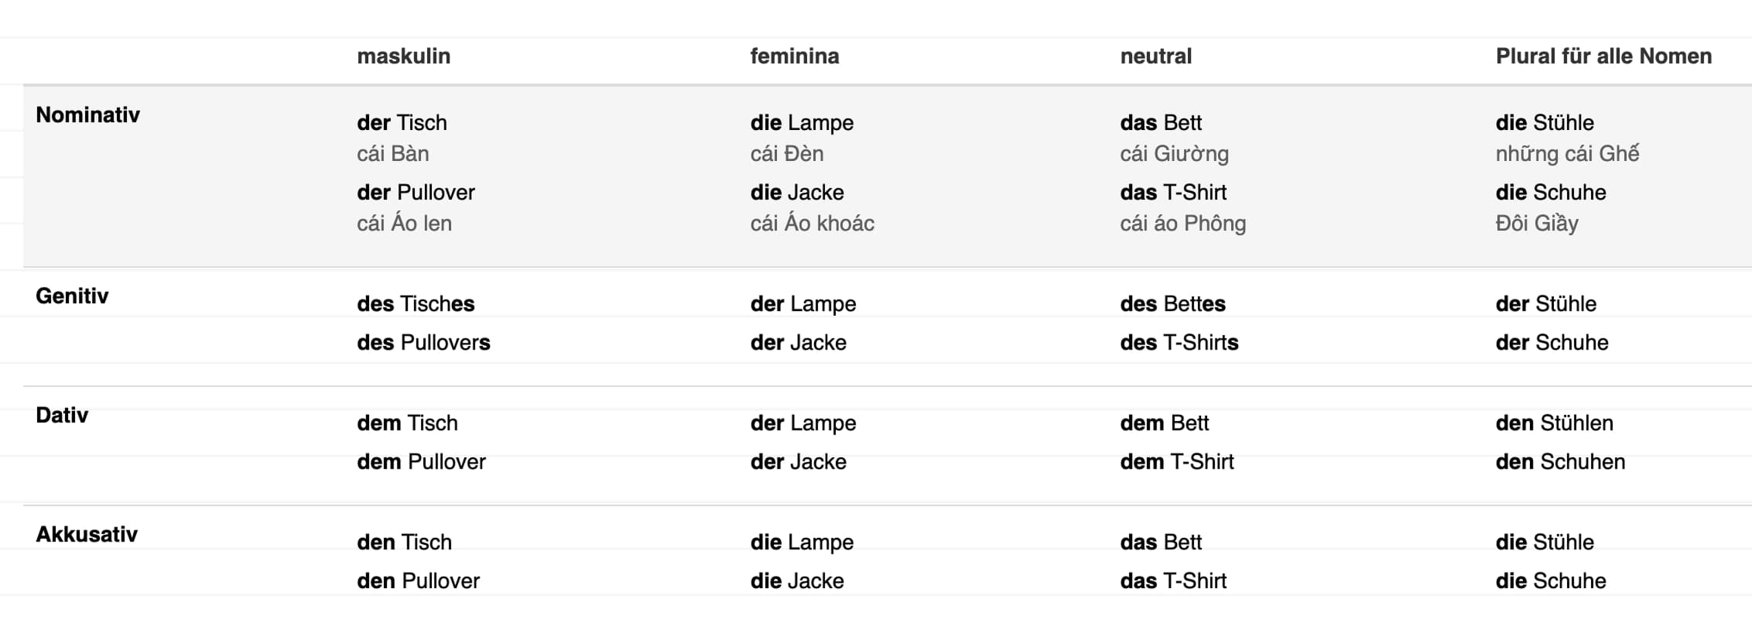Select the Akkusativ row label
The width and height of the screenshot is (1752, 630).
coord(87,535)
